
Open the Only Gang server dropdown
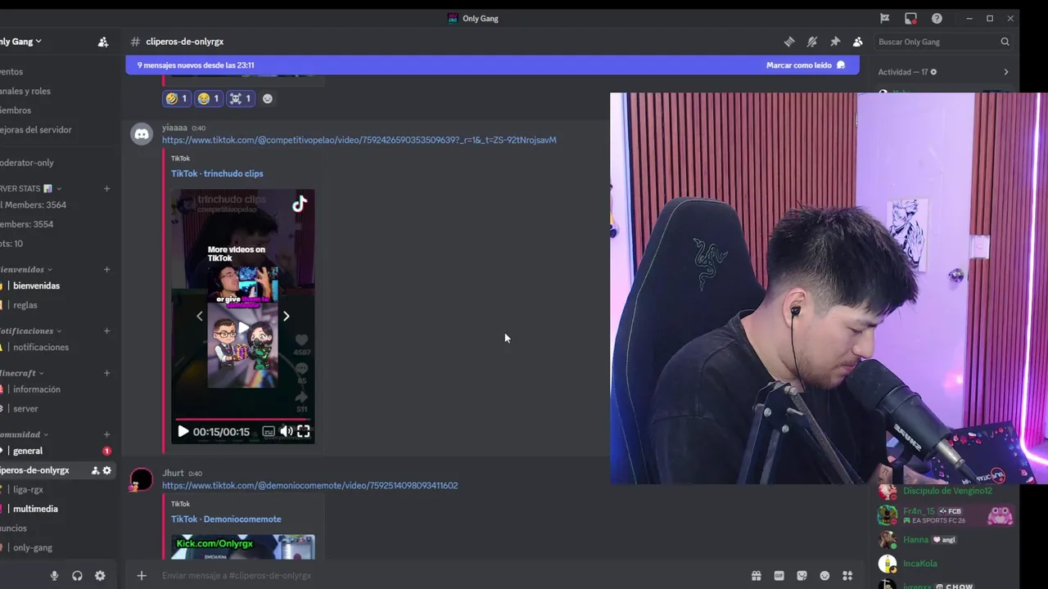coord(21,42)
